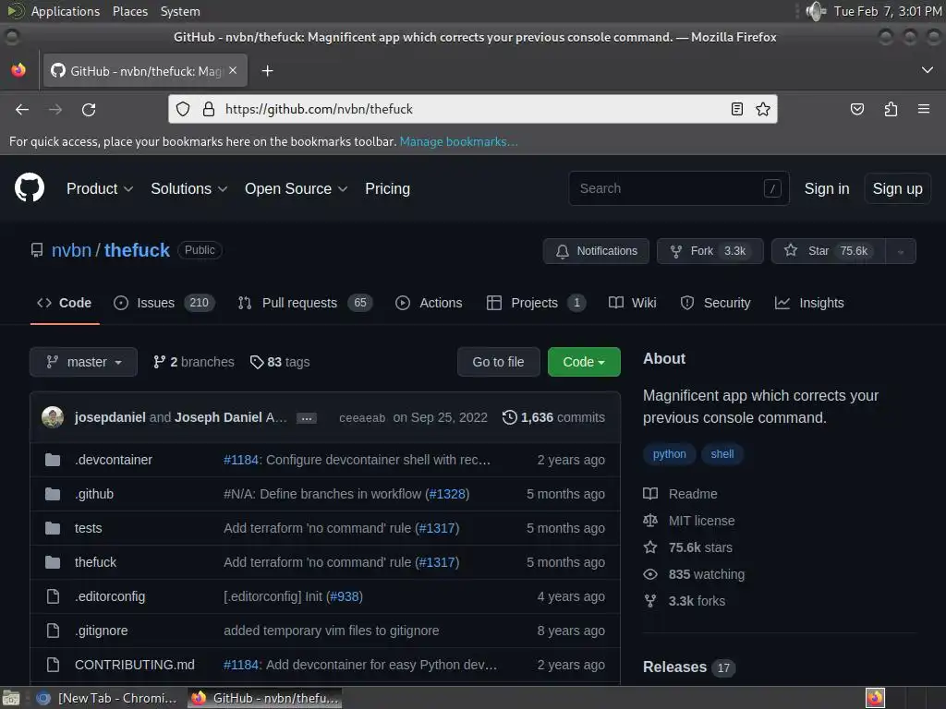Viewport: 946px width, 709px height.
Task: Click the padlock site security icon
Action: pyautogui.click(x=209, y=109)
